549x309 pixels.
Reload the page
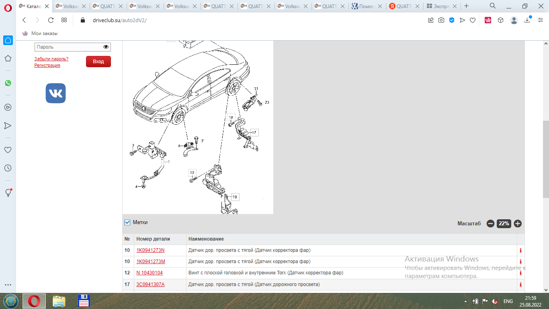click(51, 20)
